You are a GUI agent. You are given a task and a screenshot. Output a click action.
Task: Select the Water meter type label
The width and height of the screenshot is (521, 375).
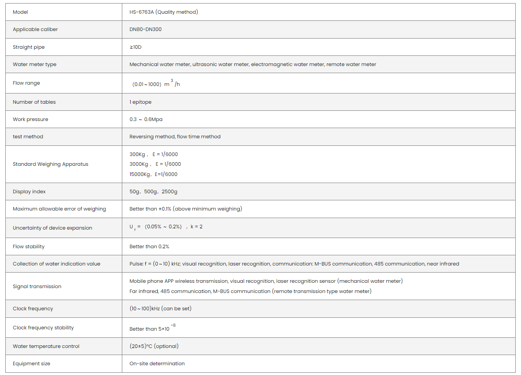(x=35, y=64)
